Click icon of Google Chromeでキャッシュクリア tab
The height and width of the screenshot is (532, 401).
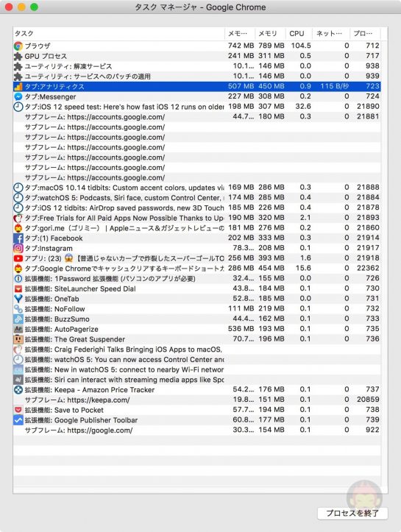pos(18,269)
